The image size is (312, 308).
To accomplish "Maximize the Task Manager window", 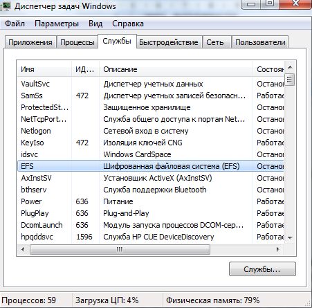I will tap(270, 3).
